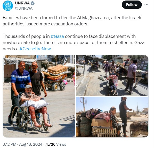Follow the UNRWA account
Screen dimensions: 162x148
coord(132,5)
